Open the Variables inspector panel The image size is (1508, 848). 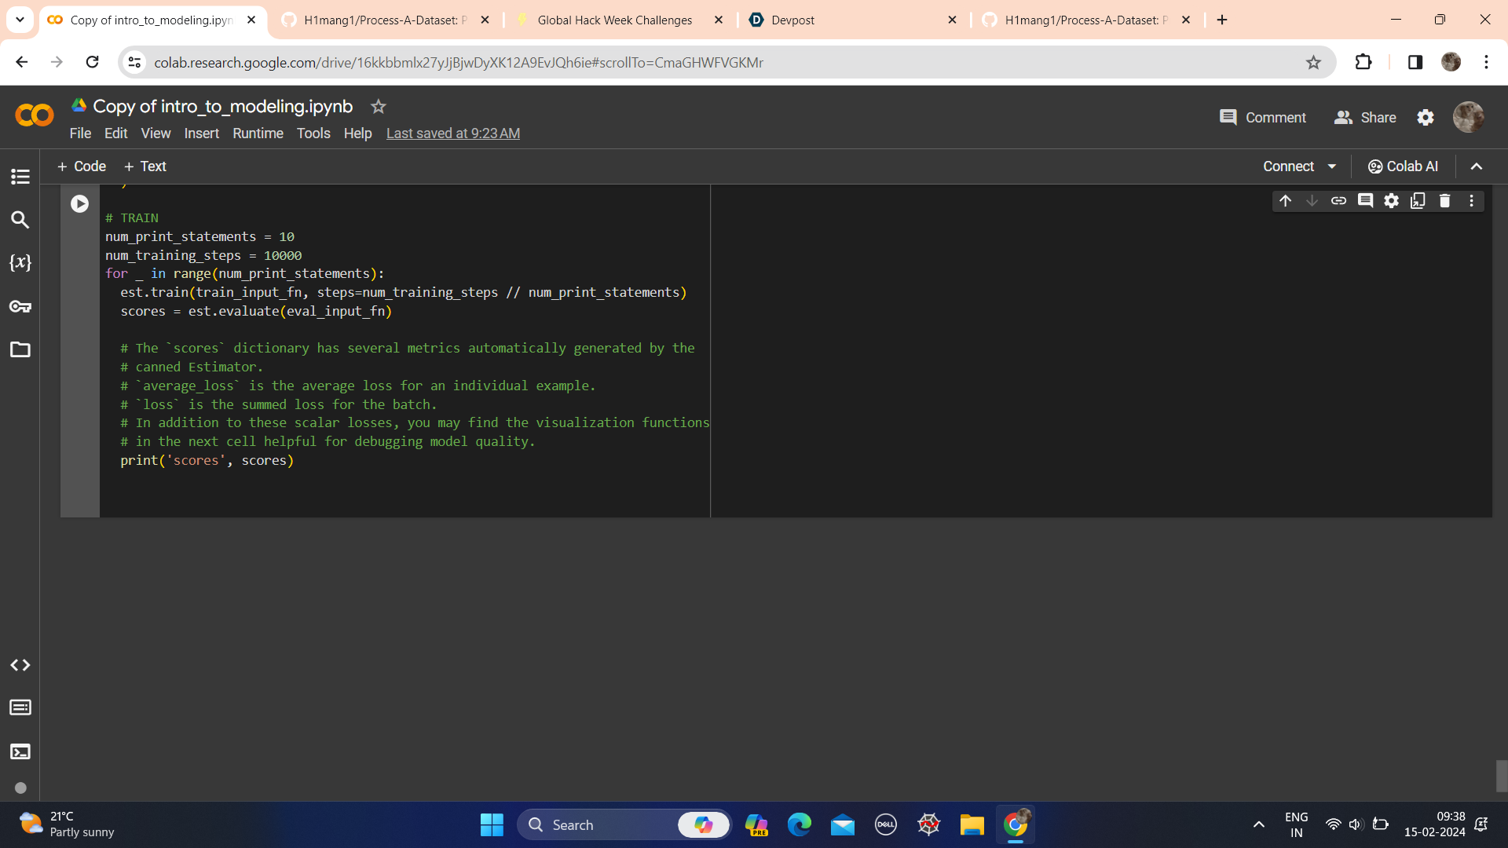[x=20, y=263]
